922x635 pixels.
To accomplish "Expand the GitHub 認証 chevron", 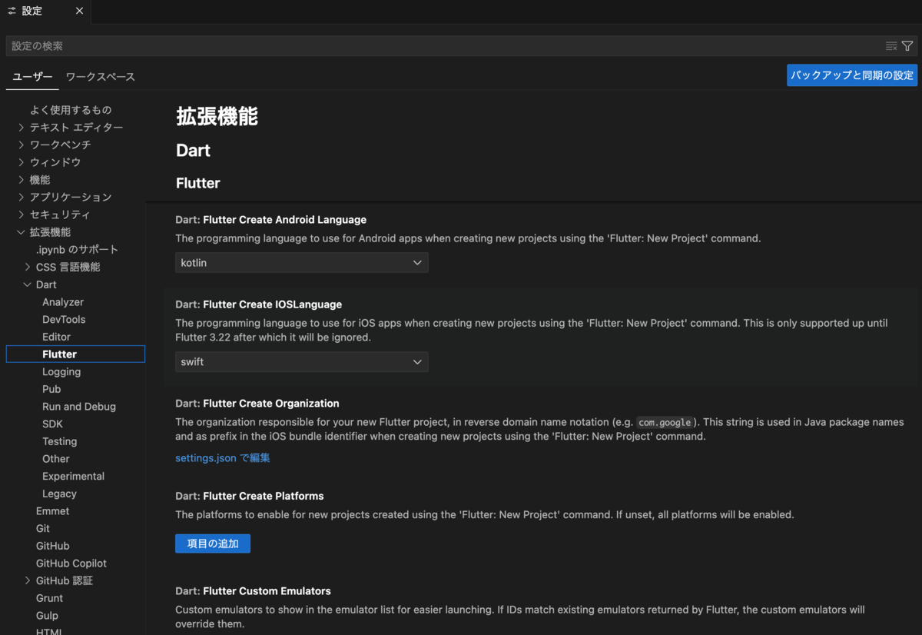I will [x=28, y=580].
